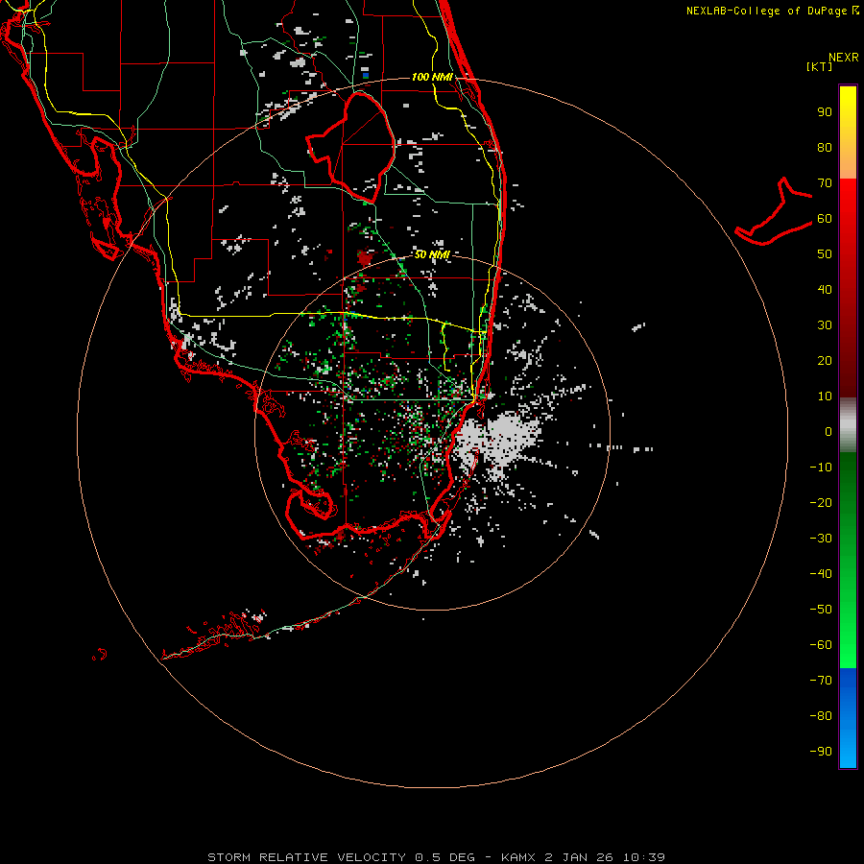Click the legend value 80
This screenshot has height=864, width=864.
click(x=825, y=148)
